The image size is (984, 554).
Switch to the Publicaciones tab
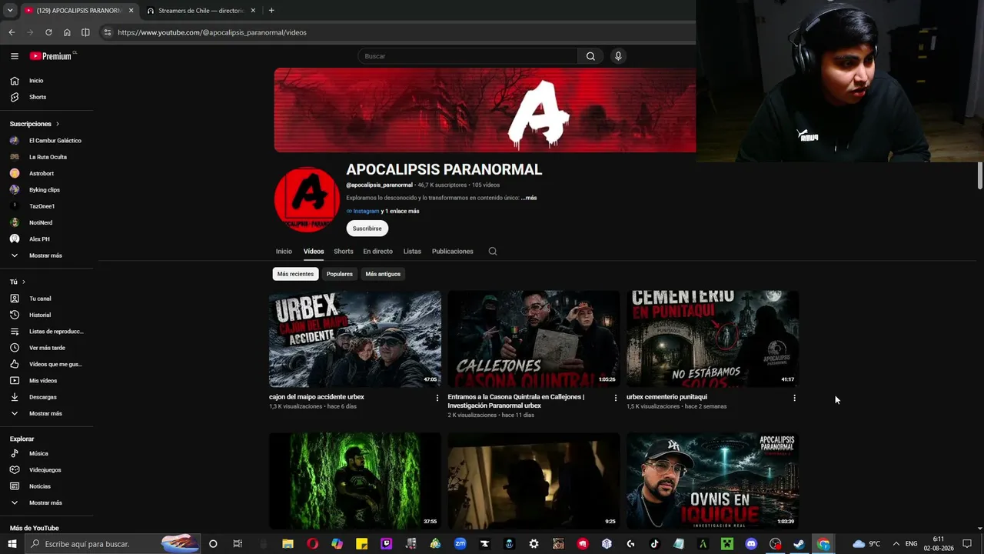pyautogui.click(x=453, y=252)
